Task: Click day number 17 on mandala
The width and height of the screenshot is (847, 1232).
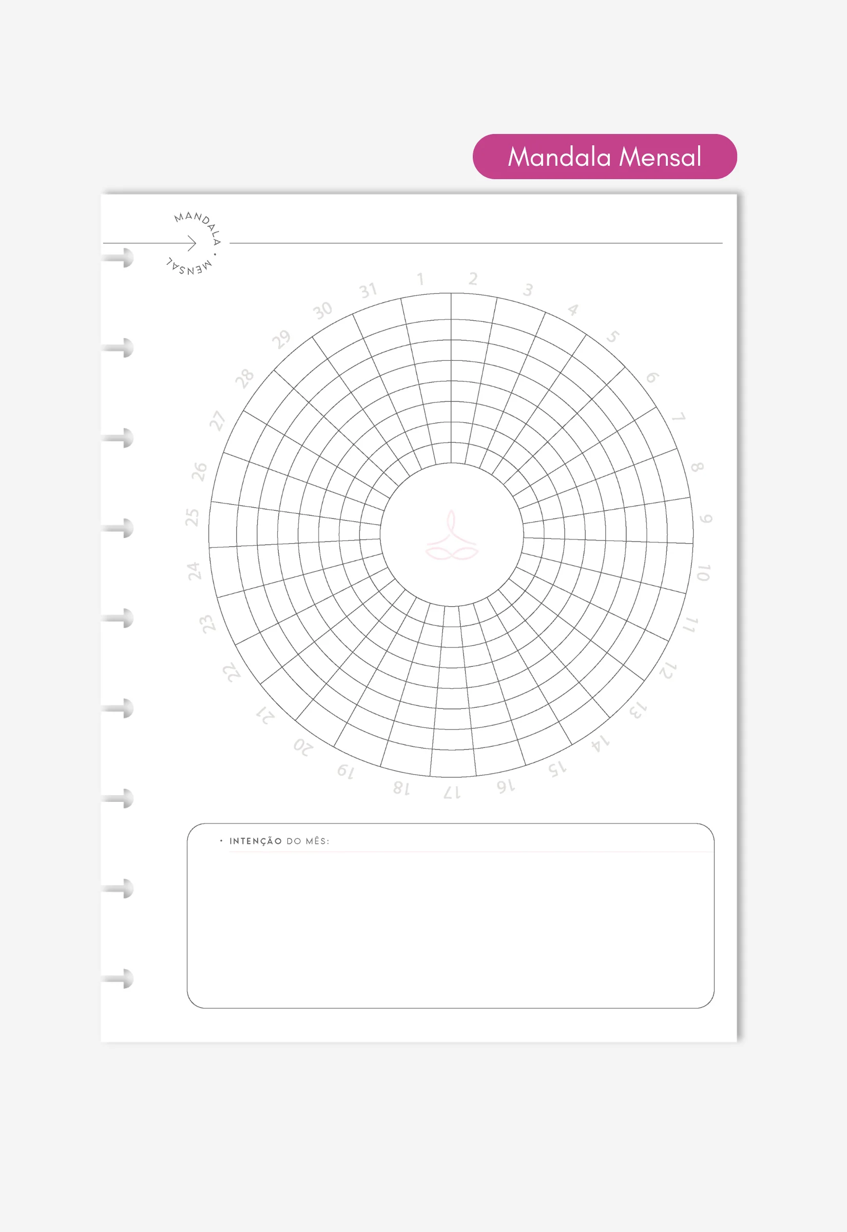Action: (x=452, y=792)
